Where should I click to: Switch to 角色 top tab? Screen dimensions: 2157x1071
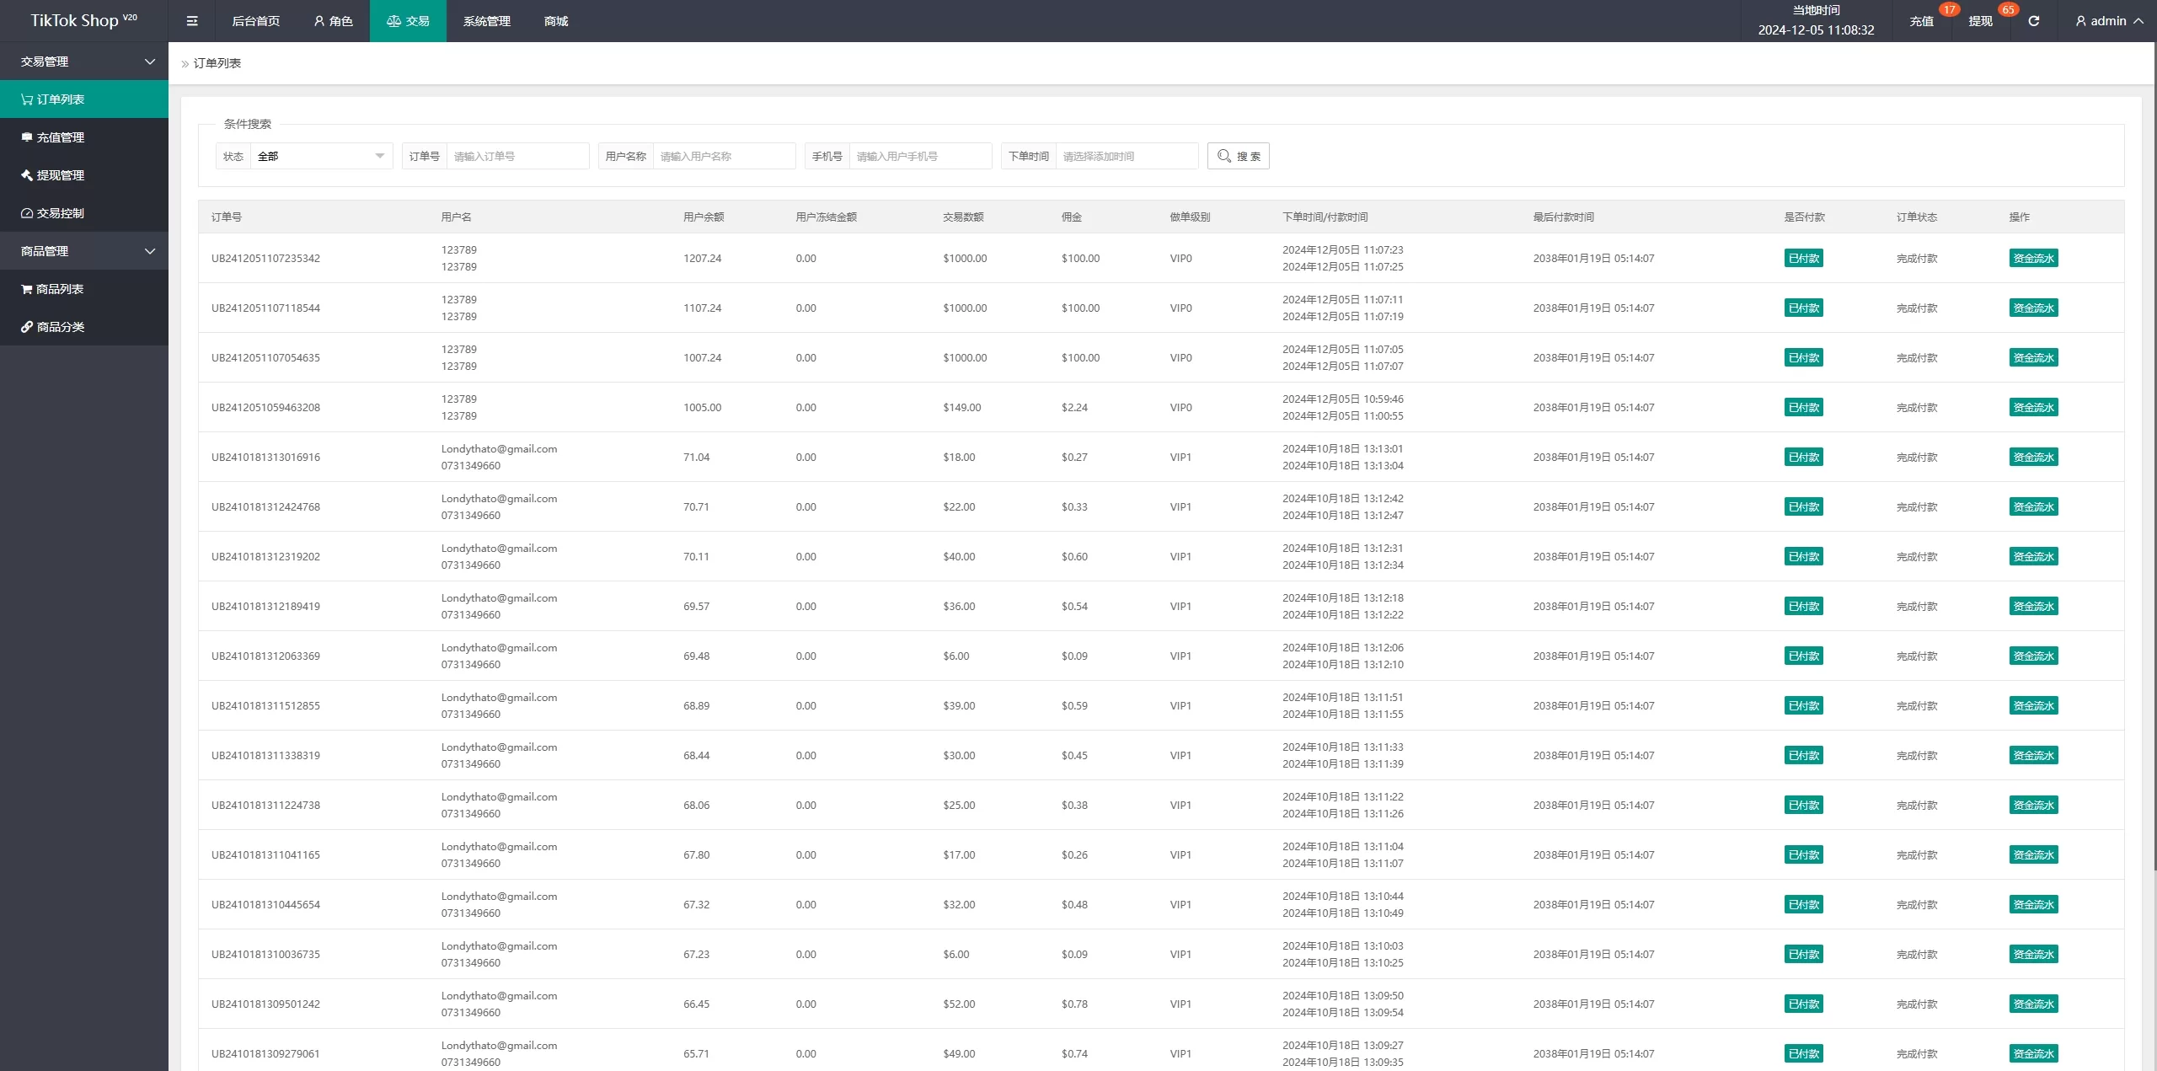click(x=334, y=21)
